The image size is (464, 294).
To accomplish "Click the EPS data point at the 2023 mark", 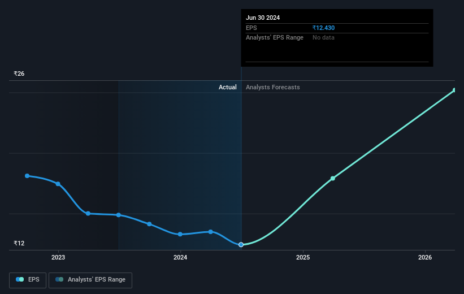I will click(x=58, y=184).
